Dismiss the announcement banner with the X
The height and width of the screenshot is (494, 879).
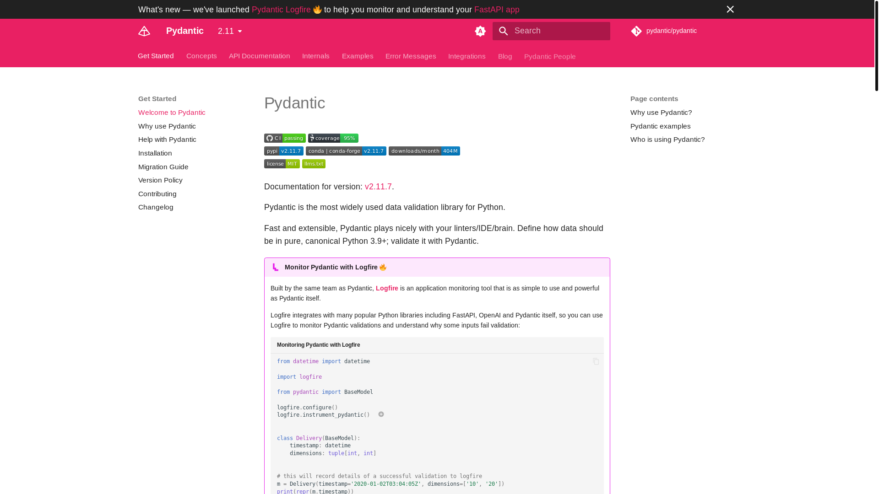(x=730, y=9)
